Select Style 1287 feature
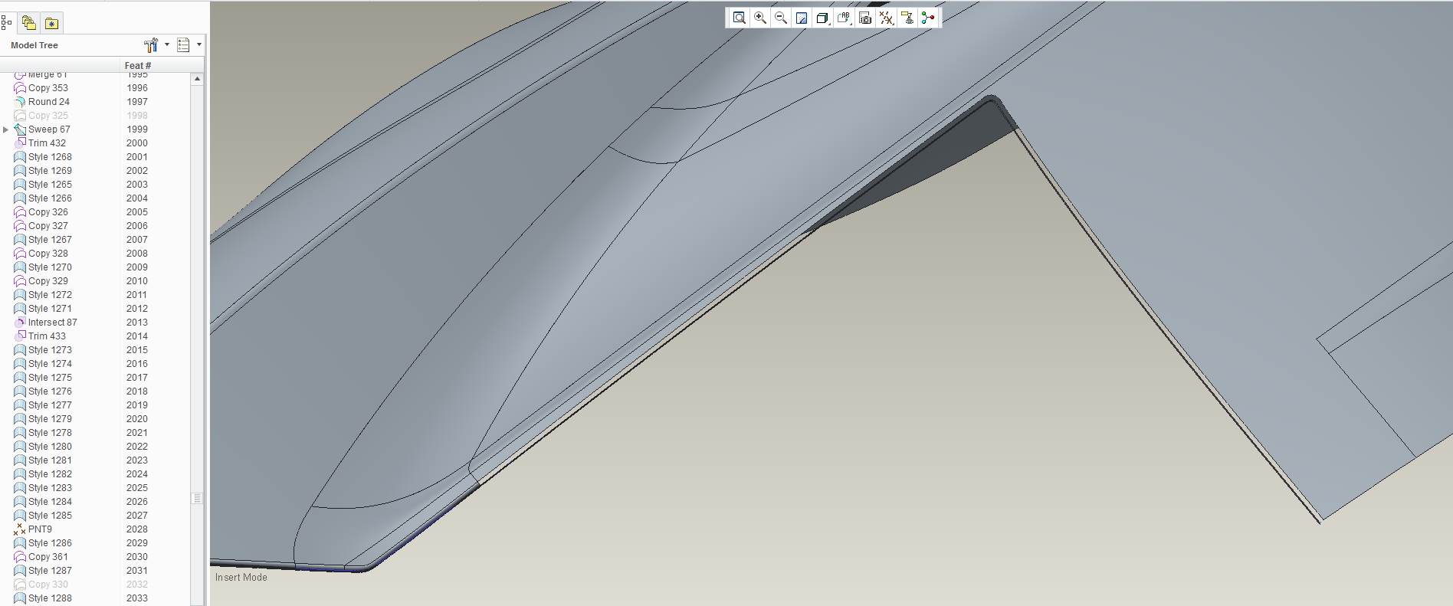Image resolution: width=1453 pixels, height=606 pixels. pos(50,571)
